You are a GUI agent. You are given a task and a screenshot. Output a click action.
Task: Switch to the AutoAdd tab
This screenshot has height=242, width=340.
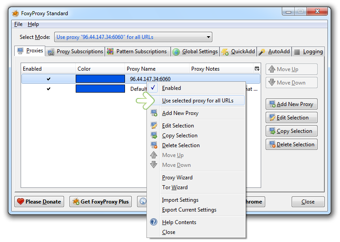click(274, 52)
